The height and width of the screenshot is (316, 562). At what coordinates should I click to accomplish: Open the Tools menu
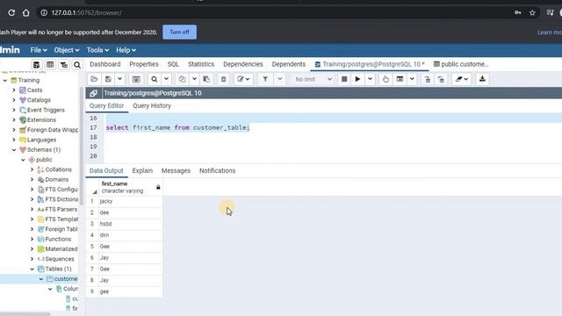[97, 50]
